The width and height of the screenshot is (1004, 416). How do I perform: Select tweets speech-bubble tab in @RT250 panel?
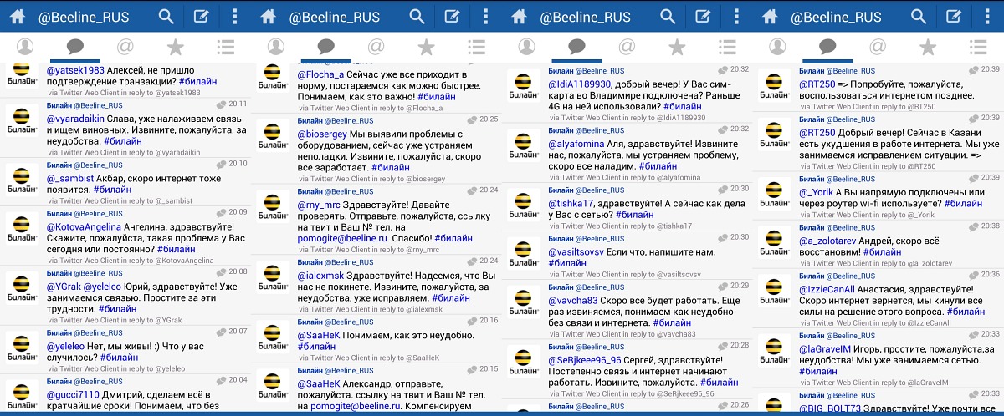tap(827, 47)
